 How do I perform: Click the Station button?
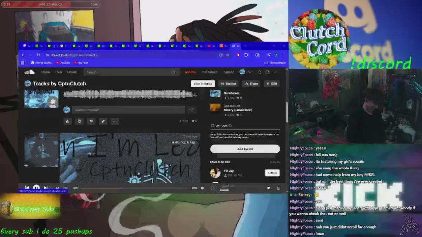point(228,84)
